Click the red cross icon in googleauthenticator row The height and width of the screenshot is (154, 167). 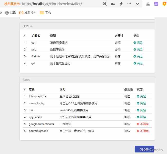(x=138, y=124)
